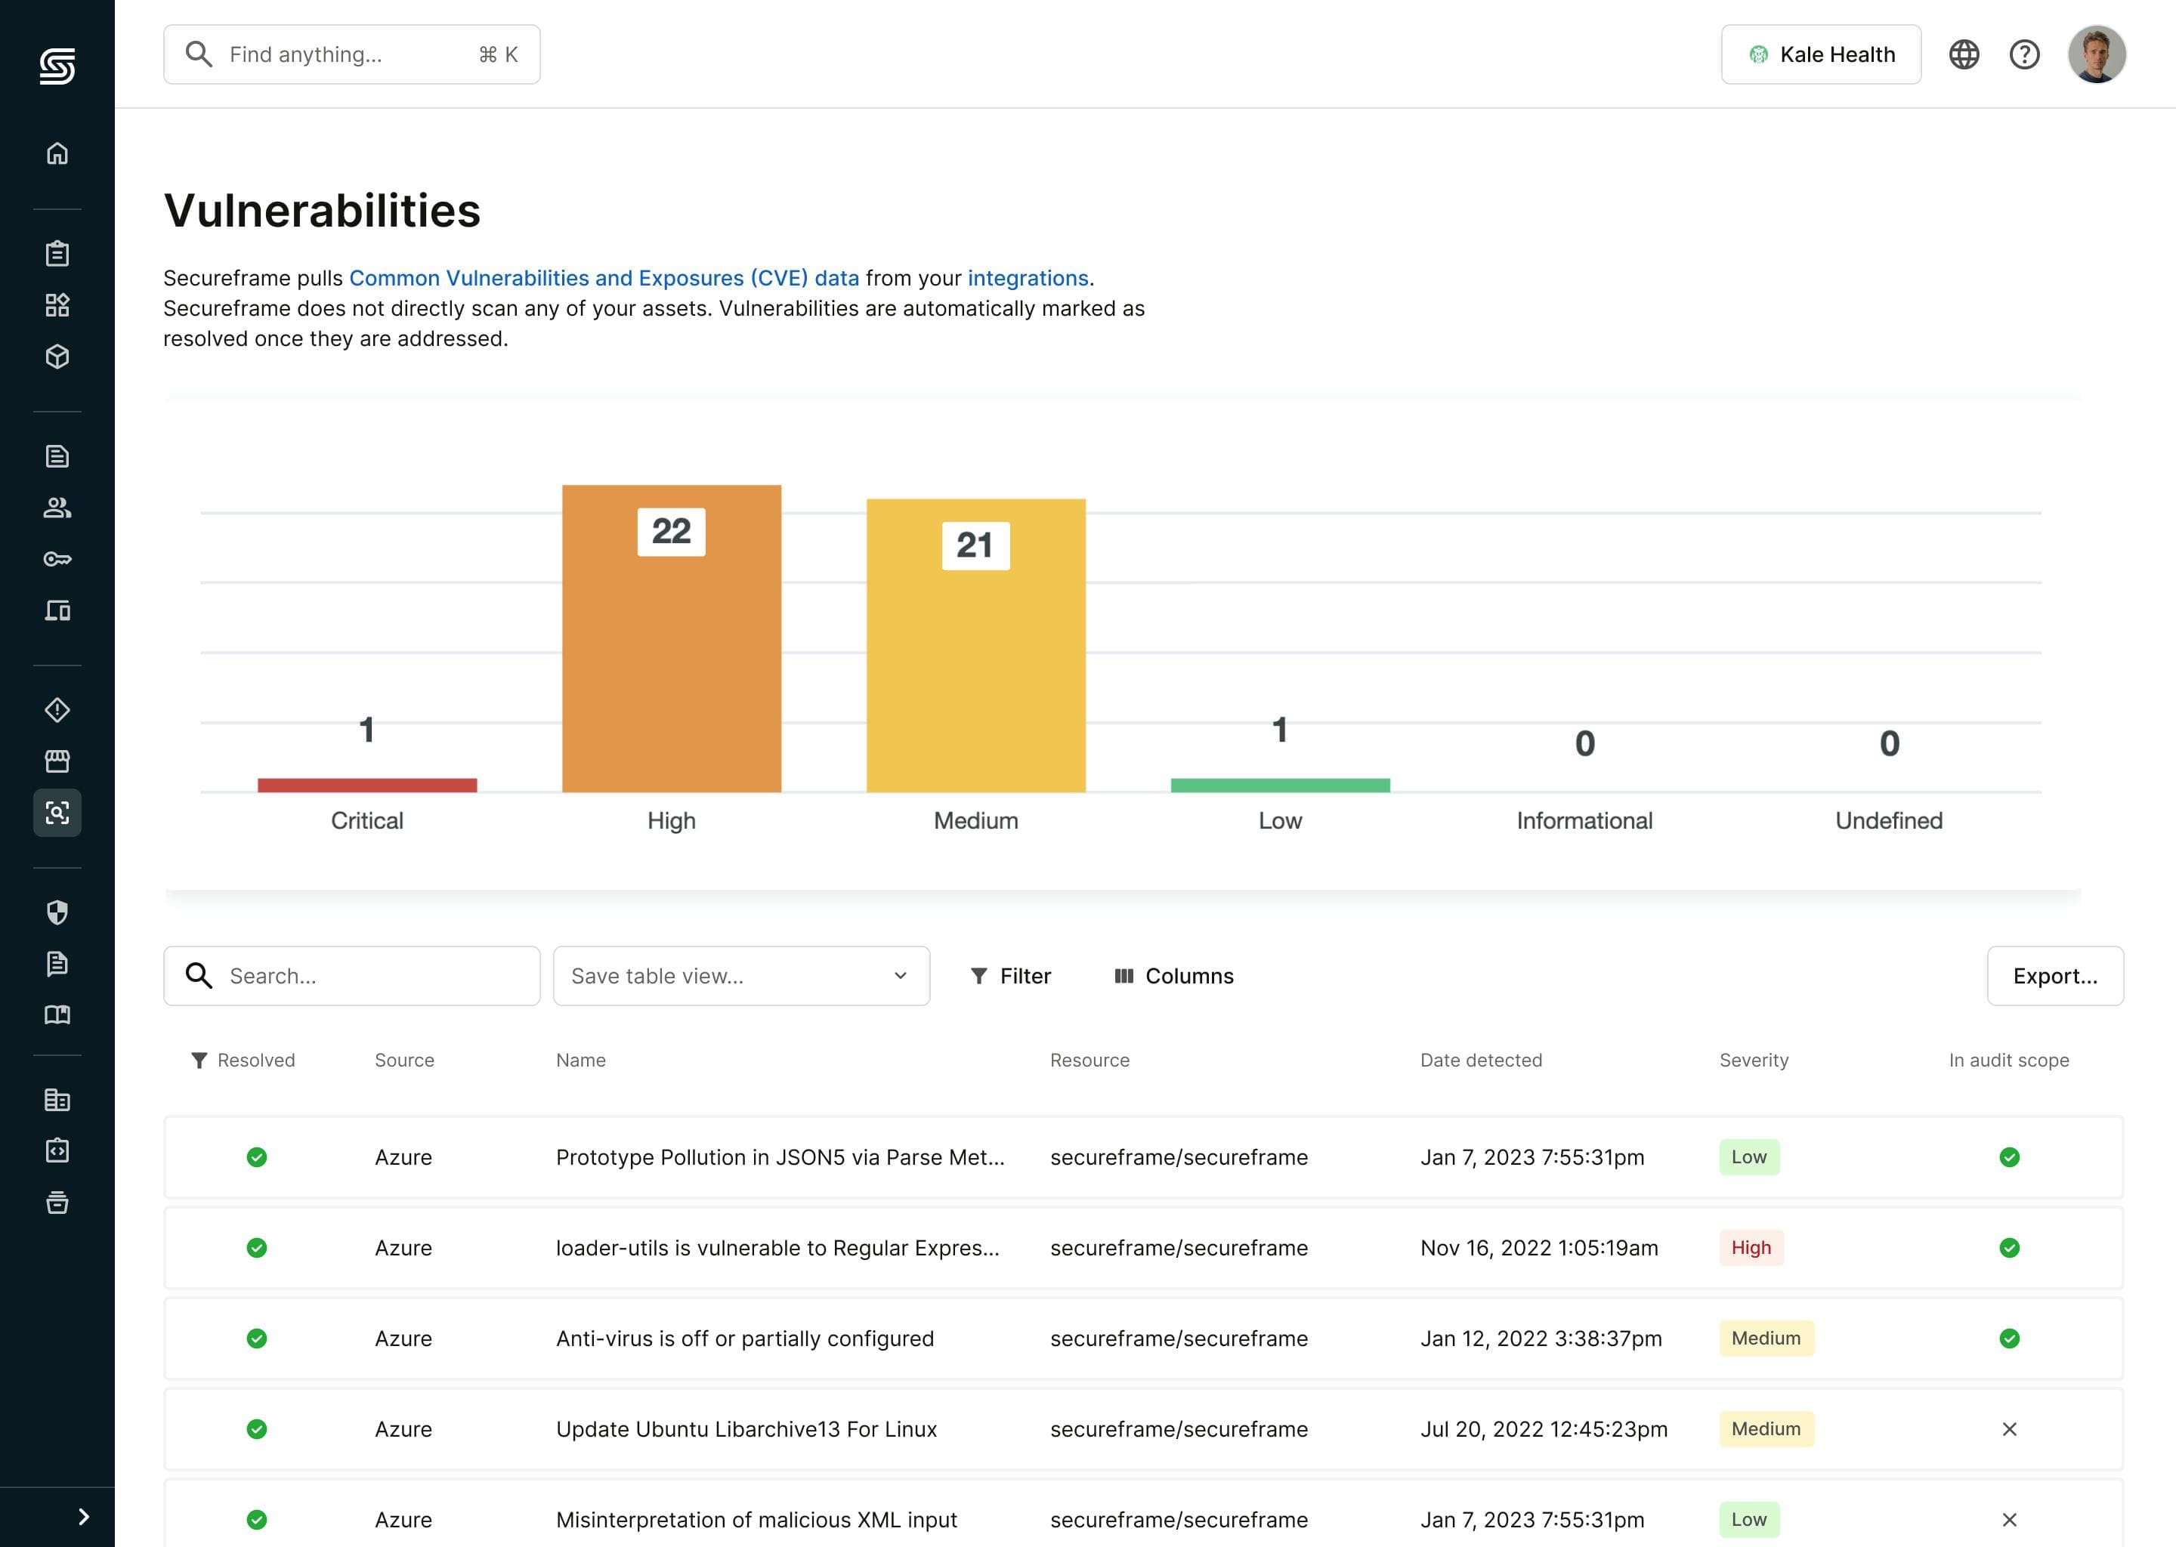Viewport: 2176px width, 1547px height.
Task: Toggle audit scope check for Anti-virus row
Action: point(2009,1339)
